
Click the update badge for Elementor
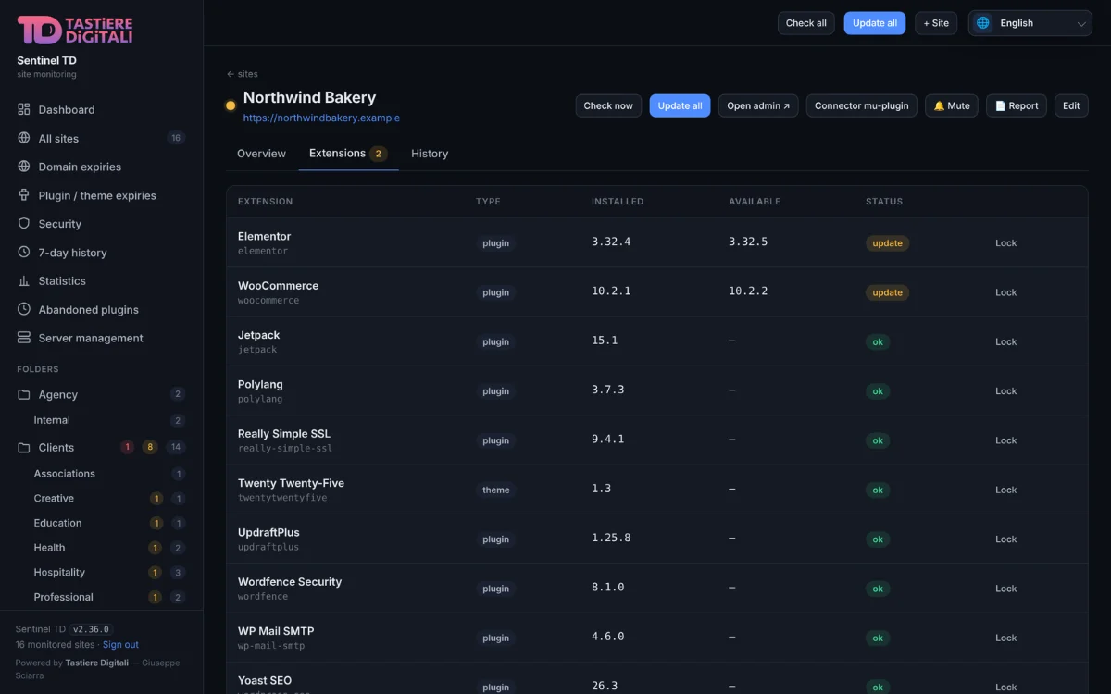[887, 243]
